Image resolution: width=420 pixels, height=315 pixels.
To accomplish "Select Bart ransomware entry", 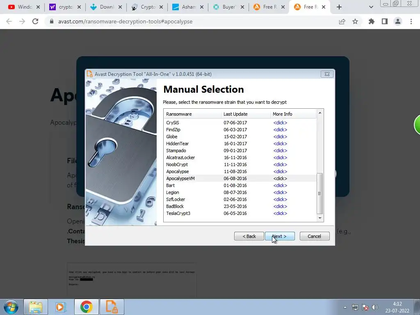I will click(240, 185).
